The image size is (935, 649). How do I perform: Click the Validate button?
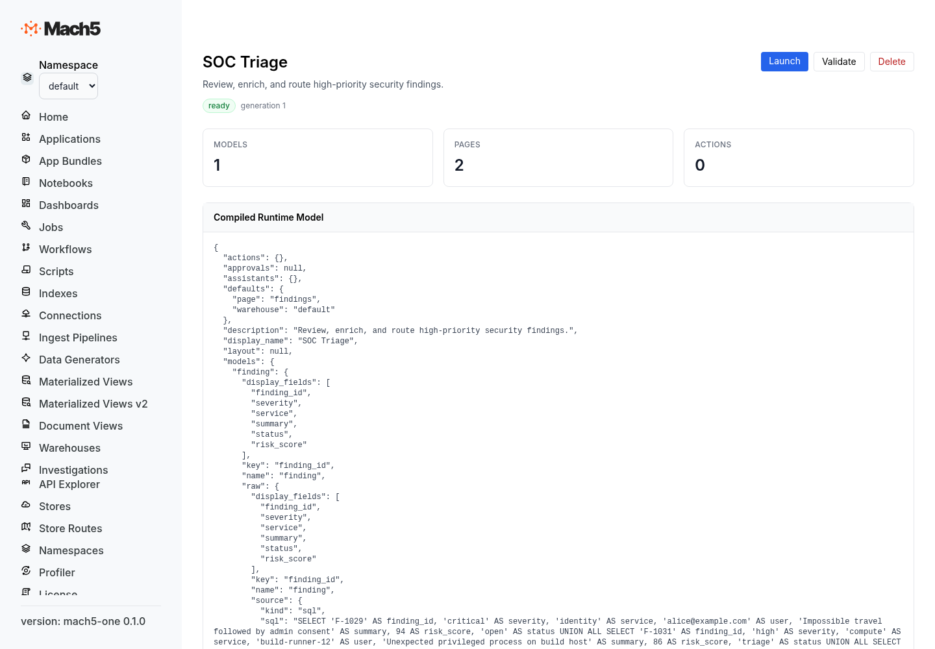click(x=839, y=62)
